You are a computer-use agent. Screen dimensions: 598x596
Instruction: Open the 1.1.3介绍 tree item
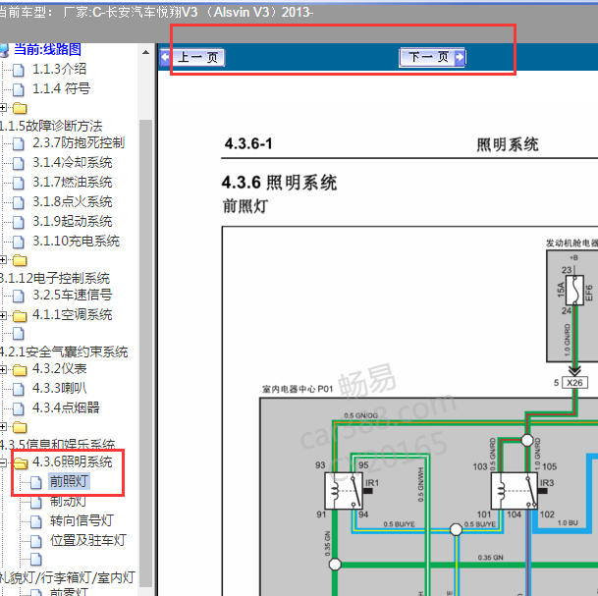point(60,69)
